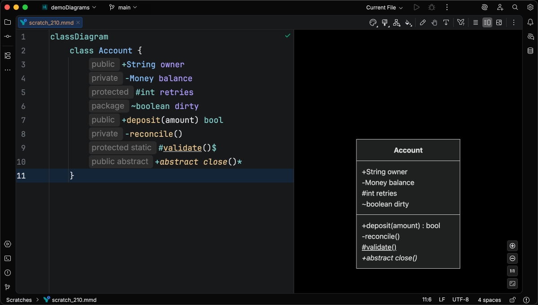Screen dimensions: 538x305
Task: Open the AI assistant swirl icon
Action: coord(485,7)
